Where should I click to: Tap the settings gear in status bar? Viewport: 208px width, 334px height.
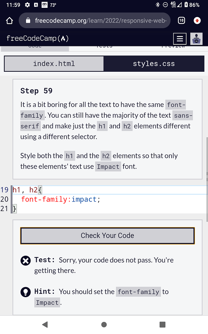click(x=27, y=5)
